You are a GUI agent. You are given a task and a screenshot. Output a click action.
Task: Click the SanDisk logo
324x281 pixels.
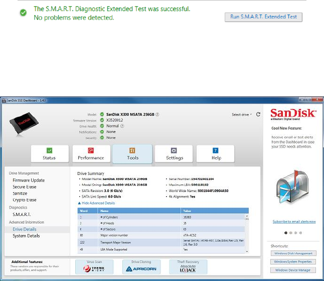pyautogui.click(x=293, y=114)
